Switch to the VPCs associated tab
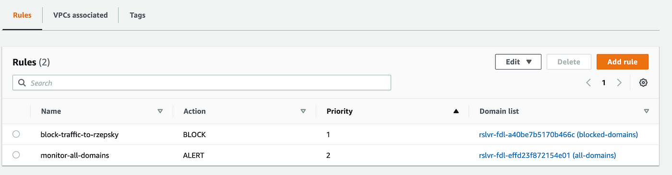 (x=81, y=15)
